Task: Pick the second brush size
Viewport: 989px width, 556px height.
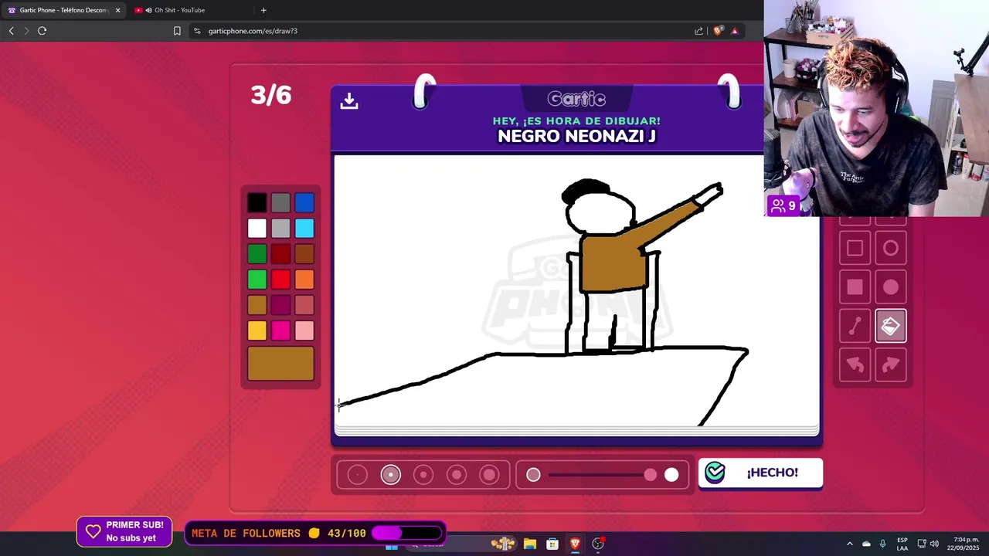Action: pos(390,475)
